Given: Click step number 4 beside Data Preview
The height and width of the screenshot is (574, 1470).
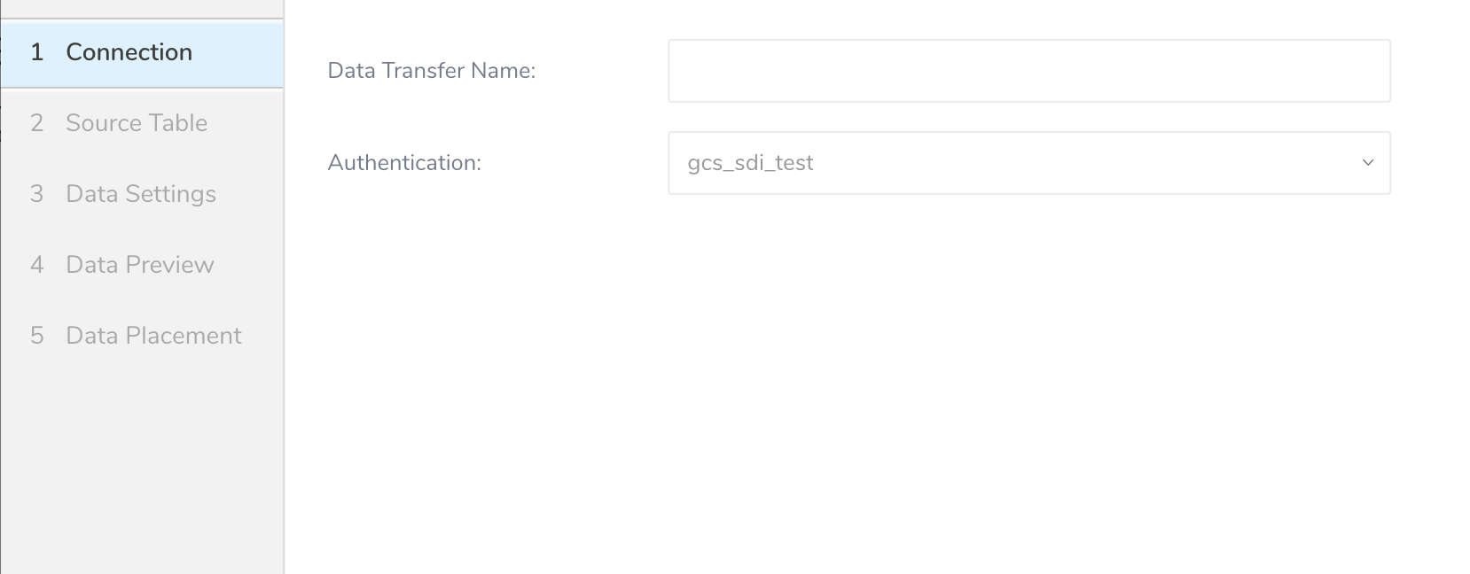Looking at the screenshot, I should pyautogui.click(x=36, y=265).
